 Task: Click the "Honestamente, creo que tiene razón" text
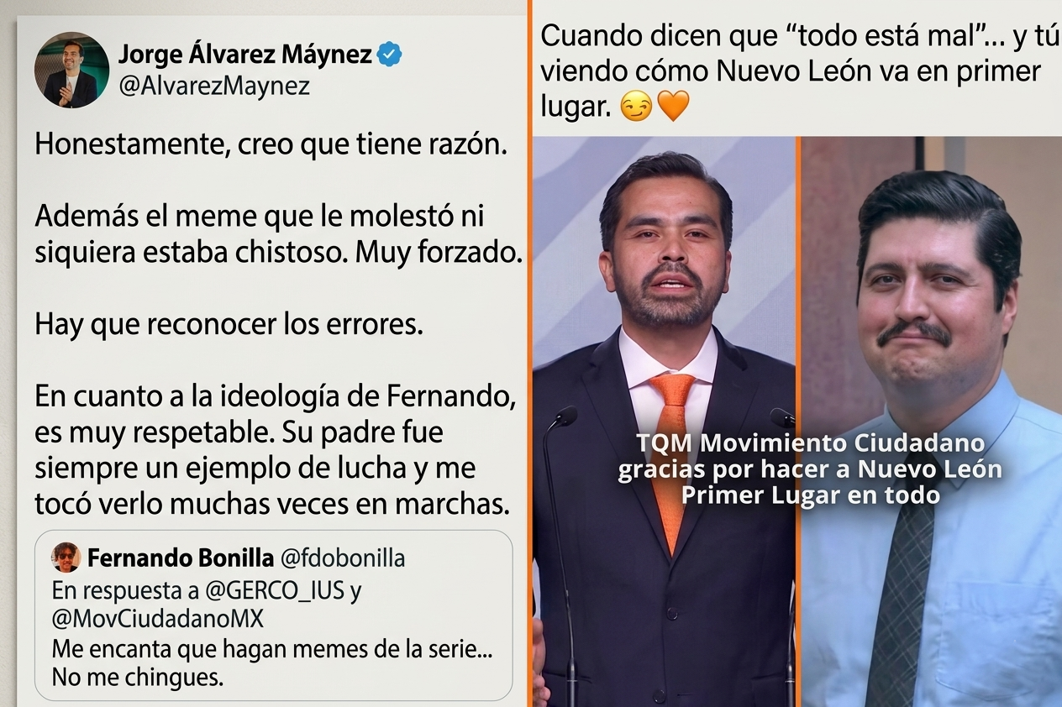pyautogui.click(x=271, y=145)
